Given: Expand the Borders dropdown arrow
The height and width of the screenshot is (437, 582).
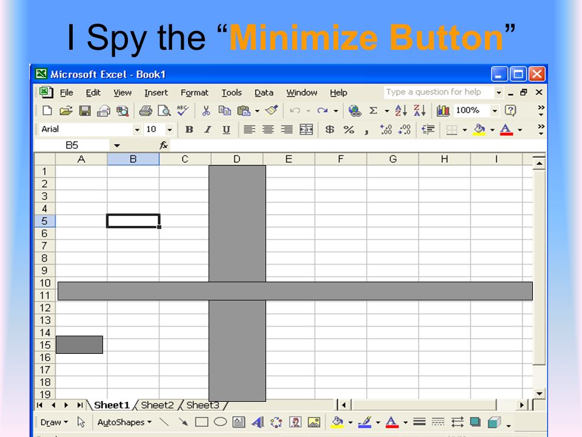Looking at the screenshot, I should (x=464, y=130).
